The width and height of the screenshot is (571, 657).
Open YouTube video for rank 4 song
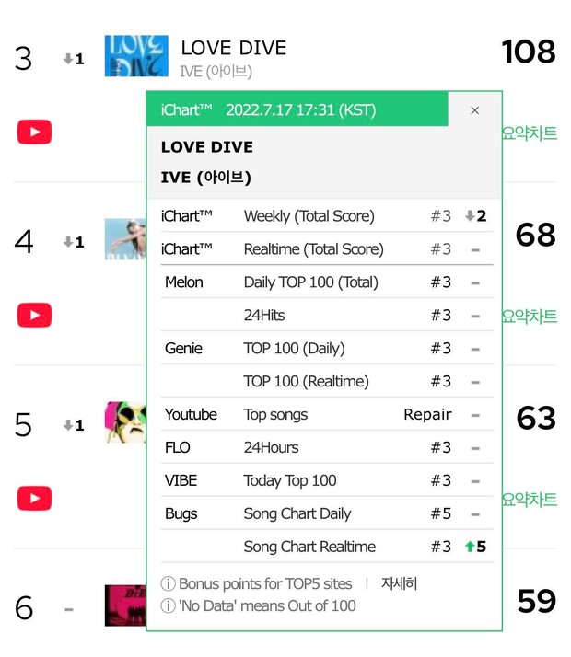click(x=34, y=315)
